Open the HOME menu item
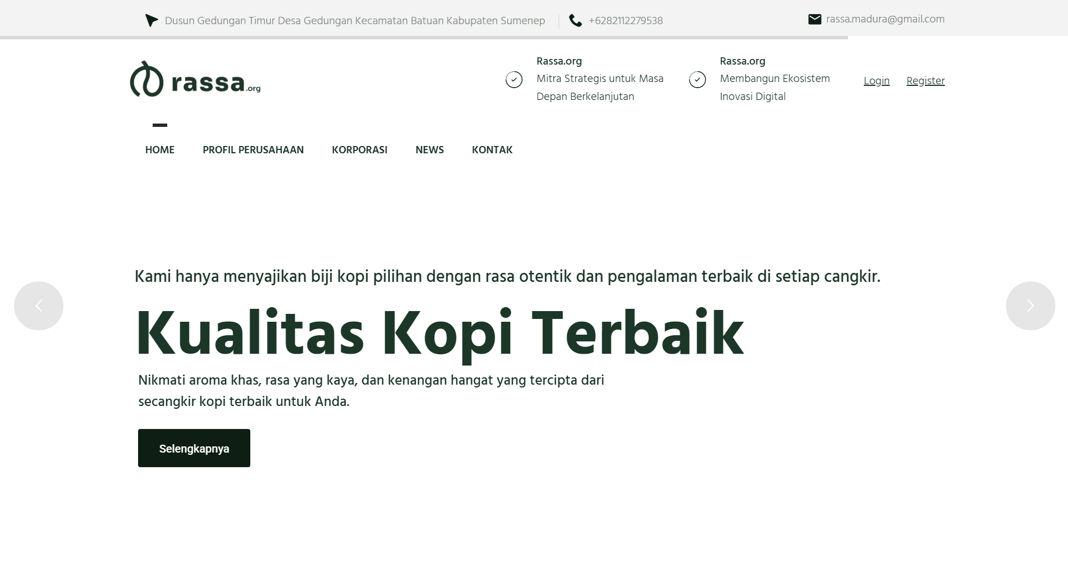The image size is (1068, 566). tap(160, 150)
